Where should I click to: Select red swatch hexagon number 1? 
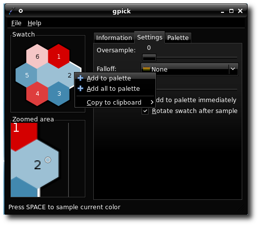[59, 56]
